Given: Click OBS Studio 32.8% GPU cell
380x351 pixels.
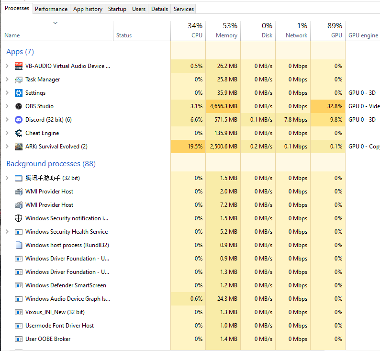Looking at the screenshot, I should click(x=328, y=106).
